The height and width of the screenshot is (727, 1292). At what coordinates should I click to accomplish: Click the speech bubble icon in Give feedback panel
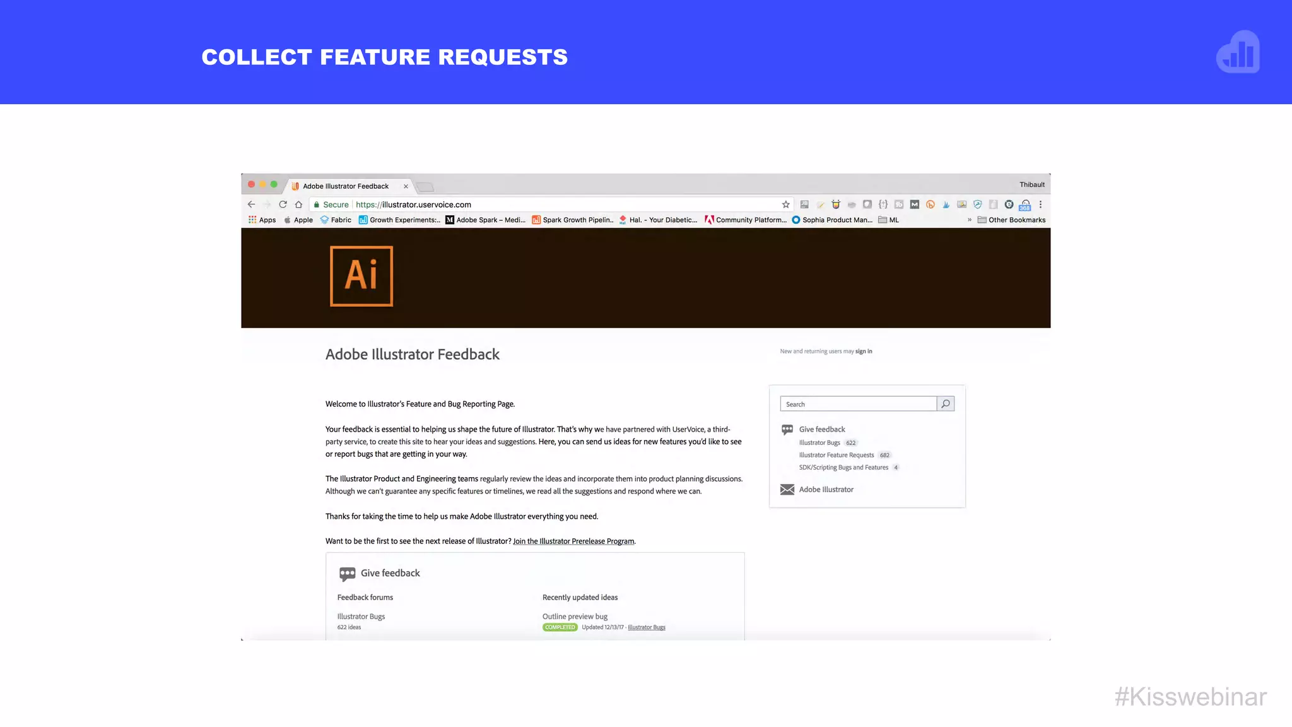[x=347, y=574]
